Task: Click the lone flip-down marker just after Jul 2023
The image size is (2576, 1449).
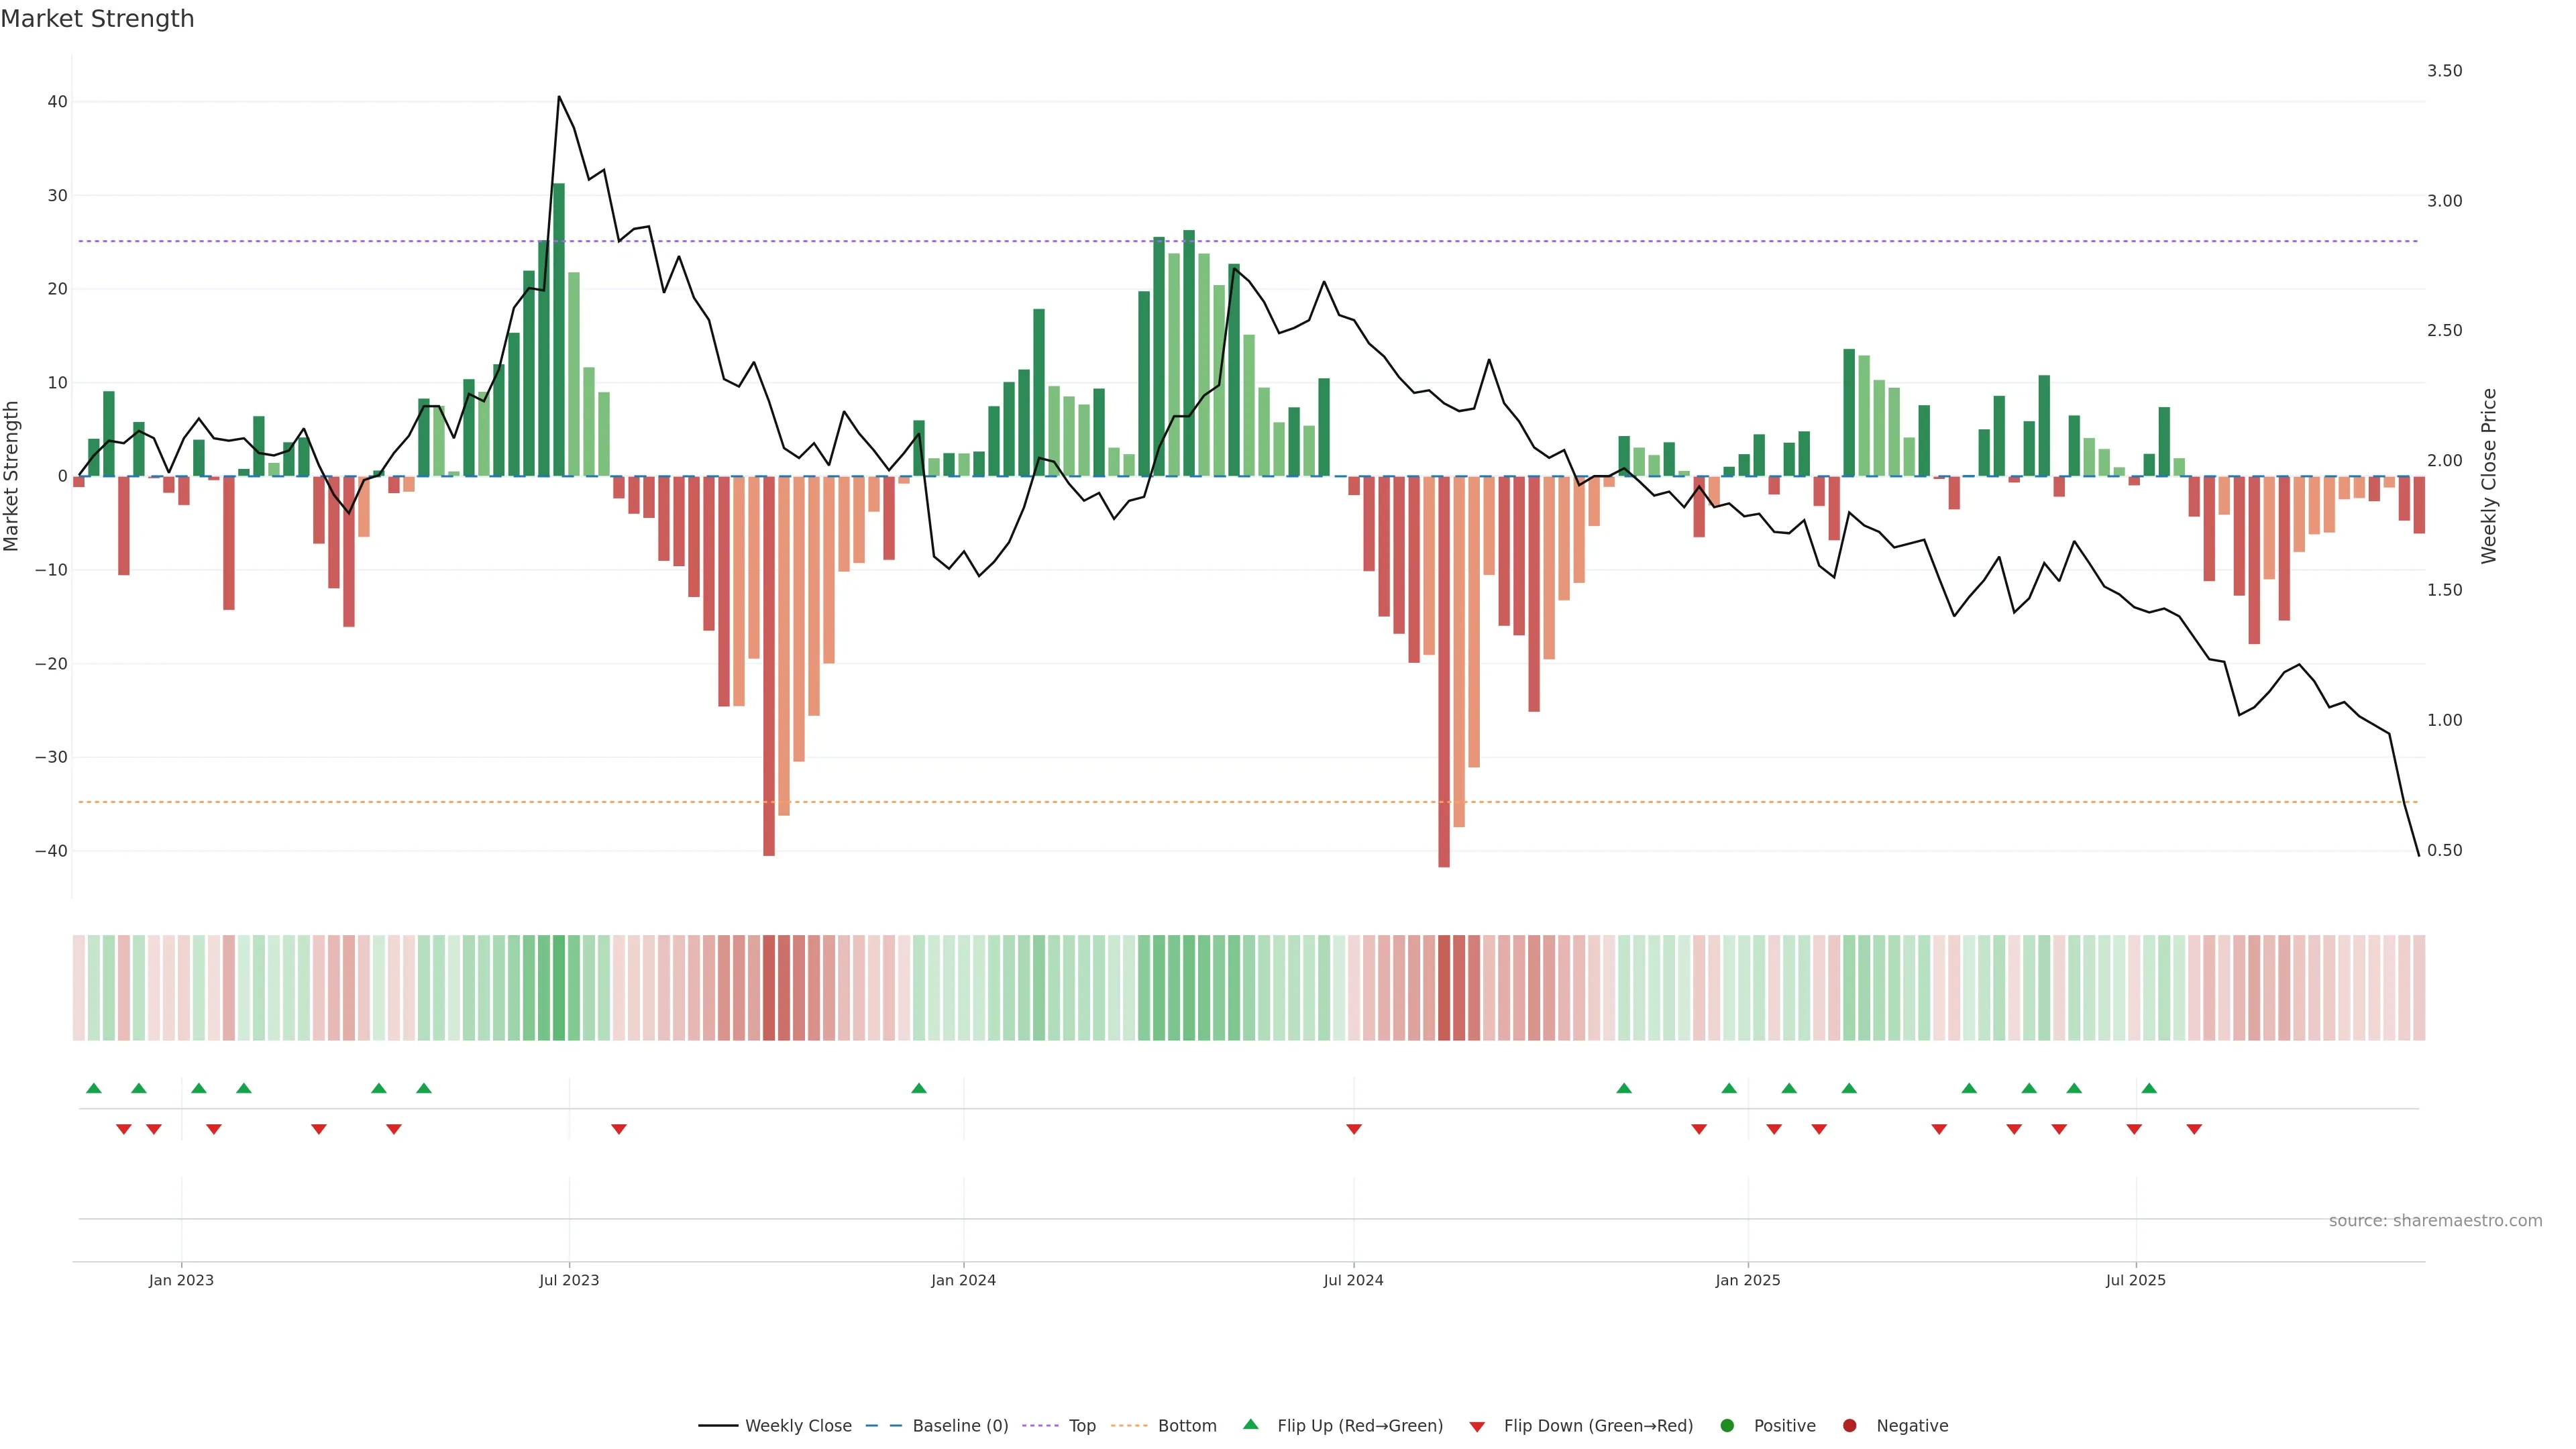Action: [619, 1129]
